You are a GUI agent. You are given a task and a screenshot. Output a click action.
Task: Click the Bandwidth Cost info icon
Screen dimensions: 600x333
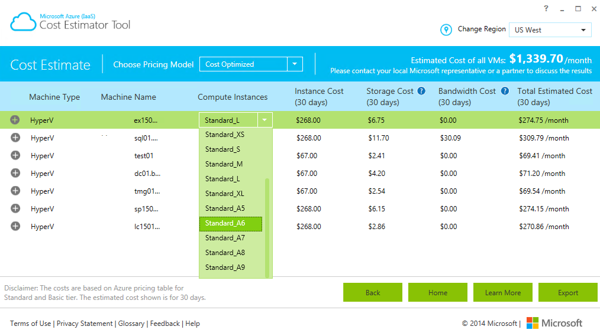click(505, 91)
